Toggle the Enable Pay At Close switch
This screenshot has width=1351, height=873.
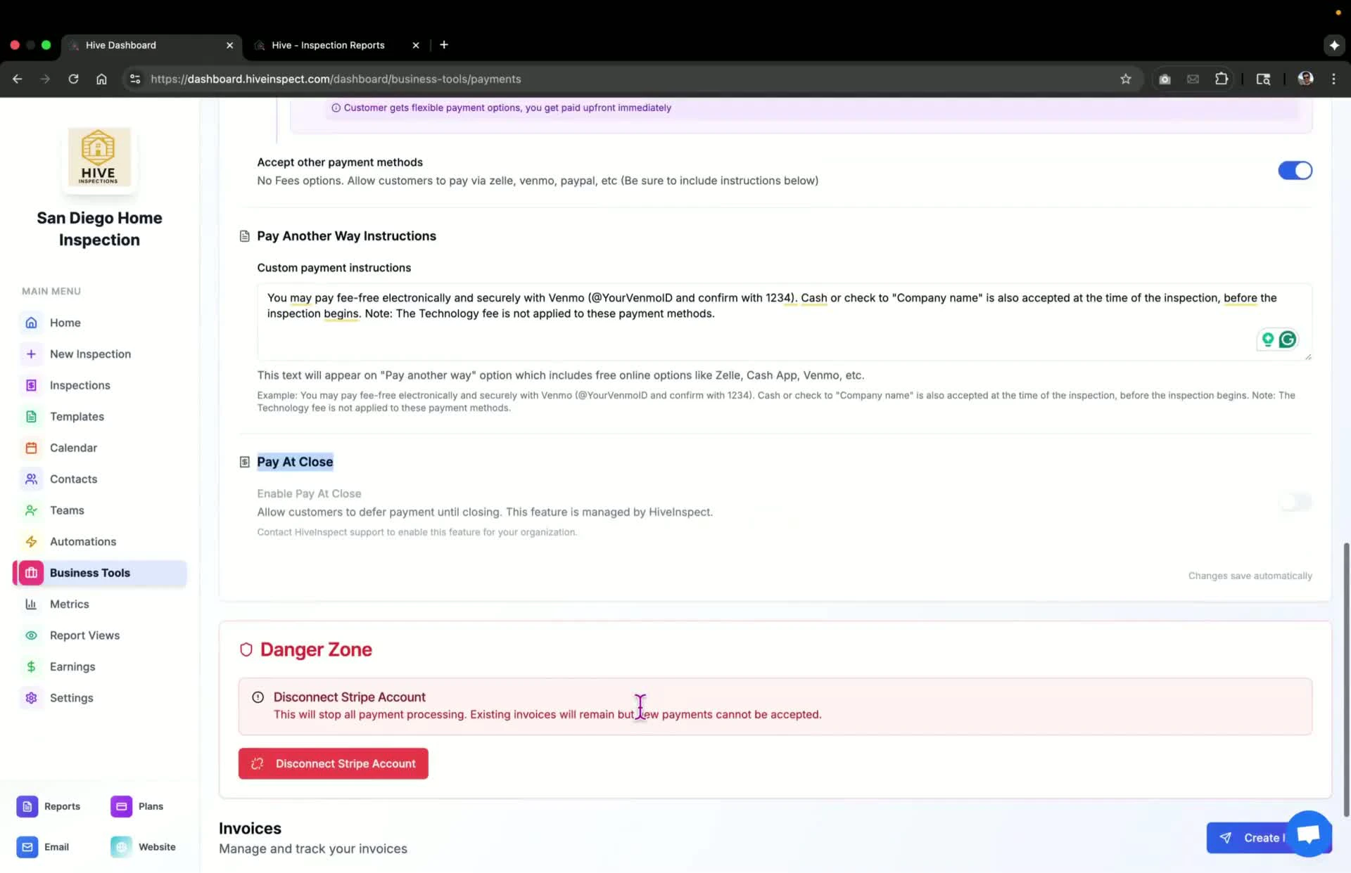click(1295, 503)
